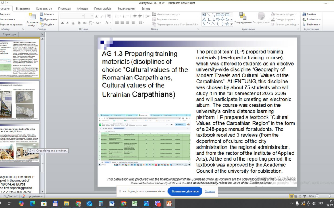Select the project management slide thumbnail
The height and width of the screenshot is (208, 334).
(20, 100)
